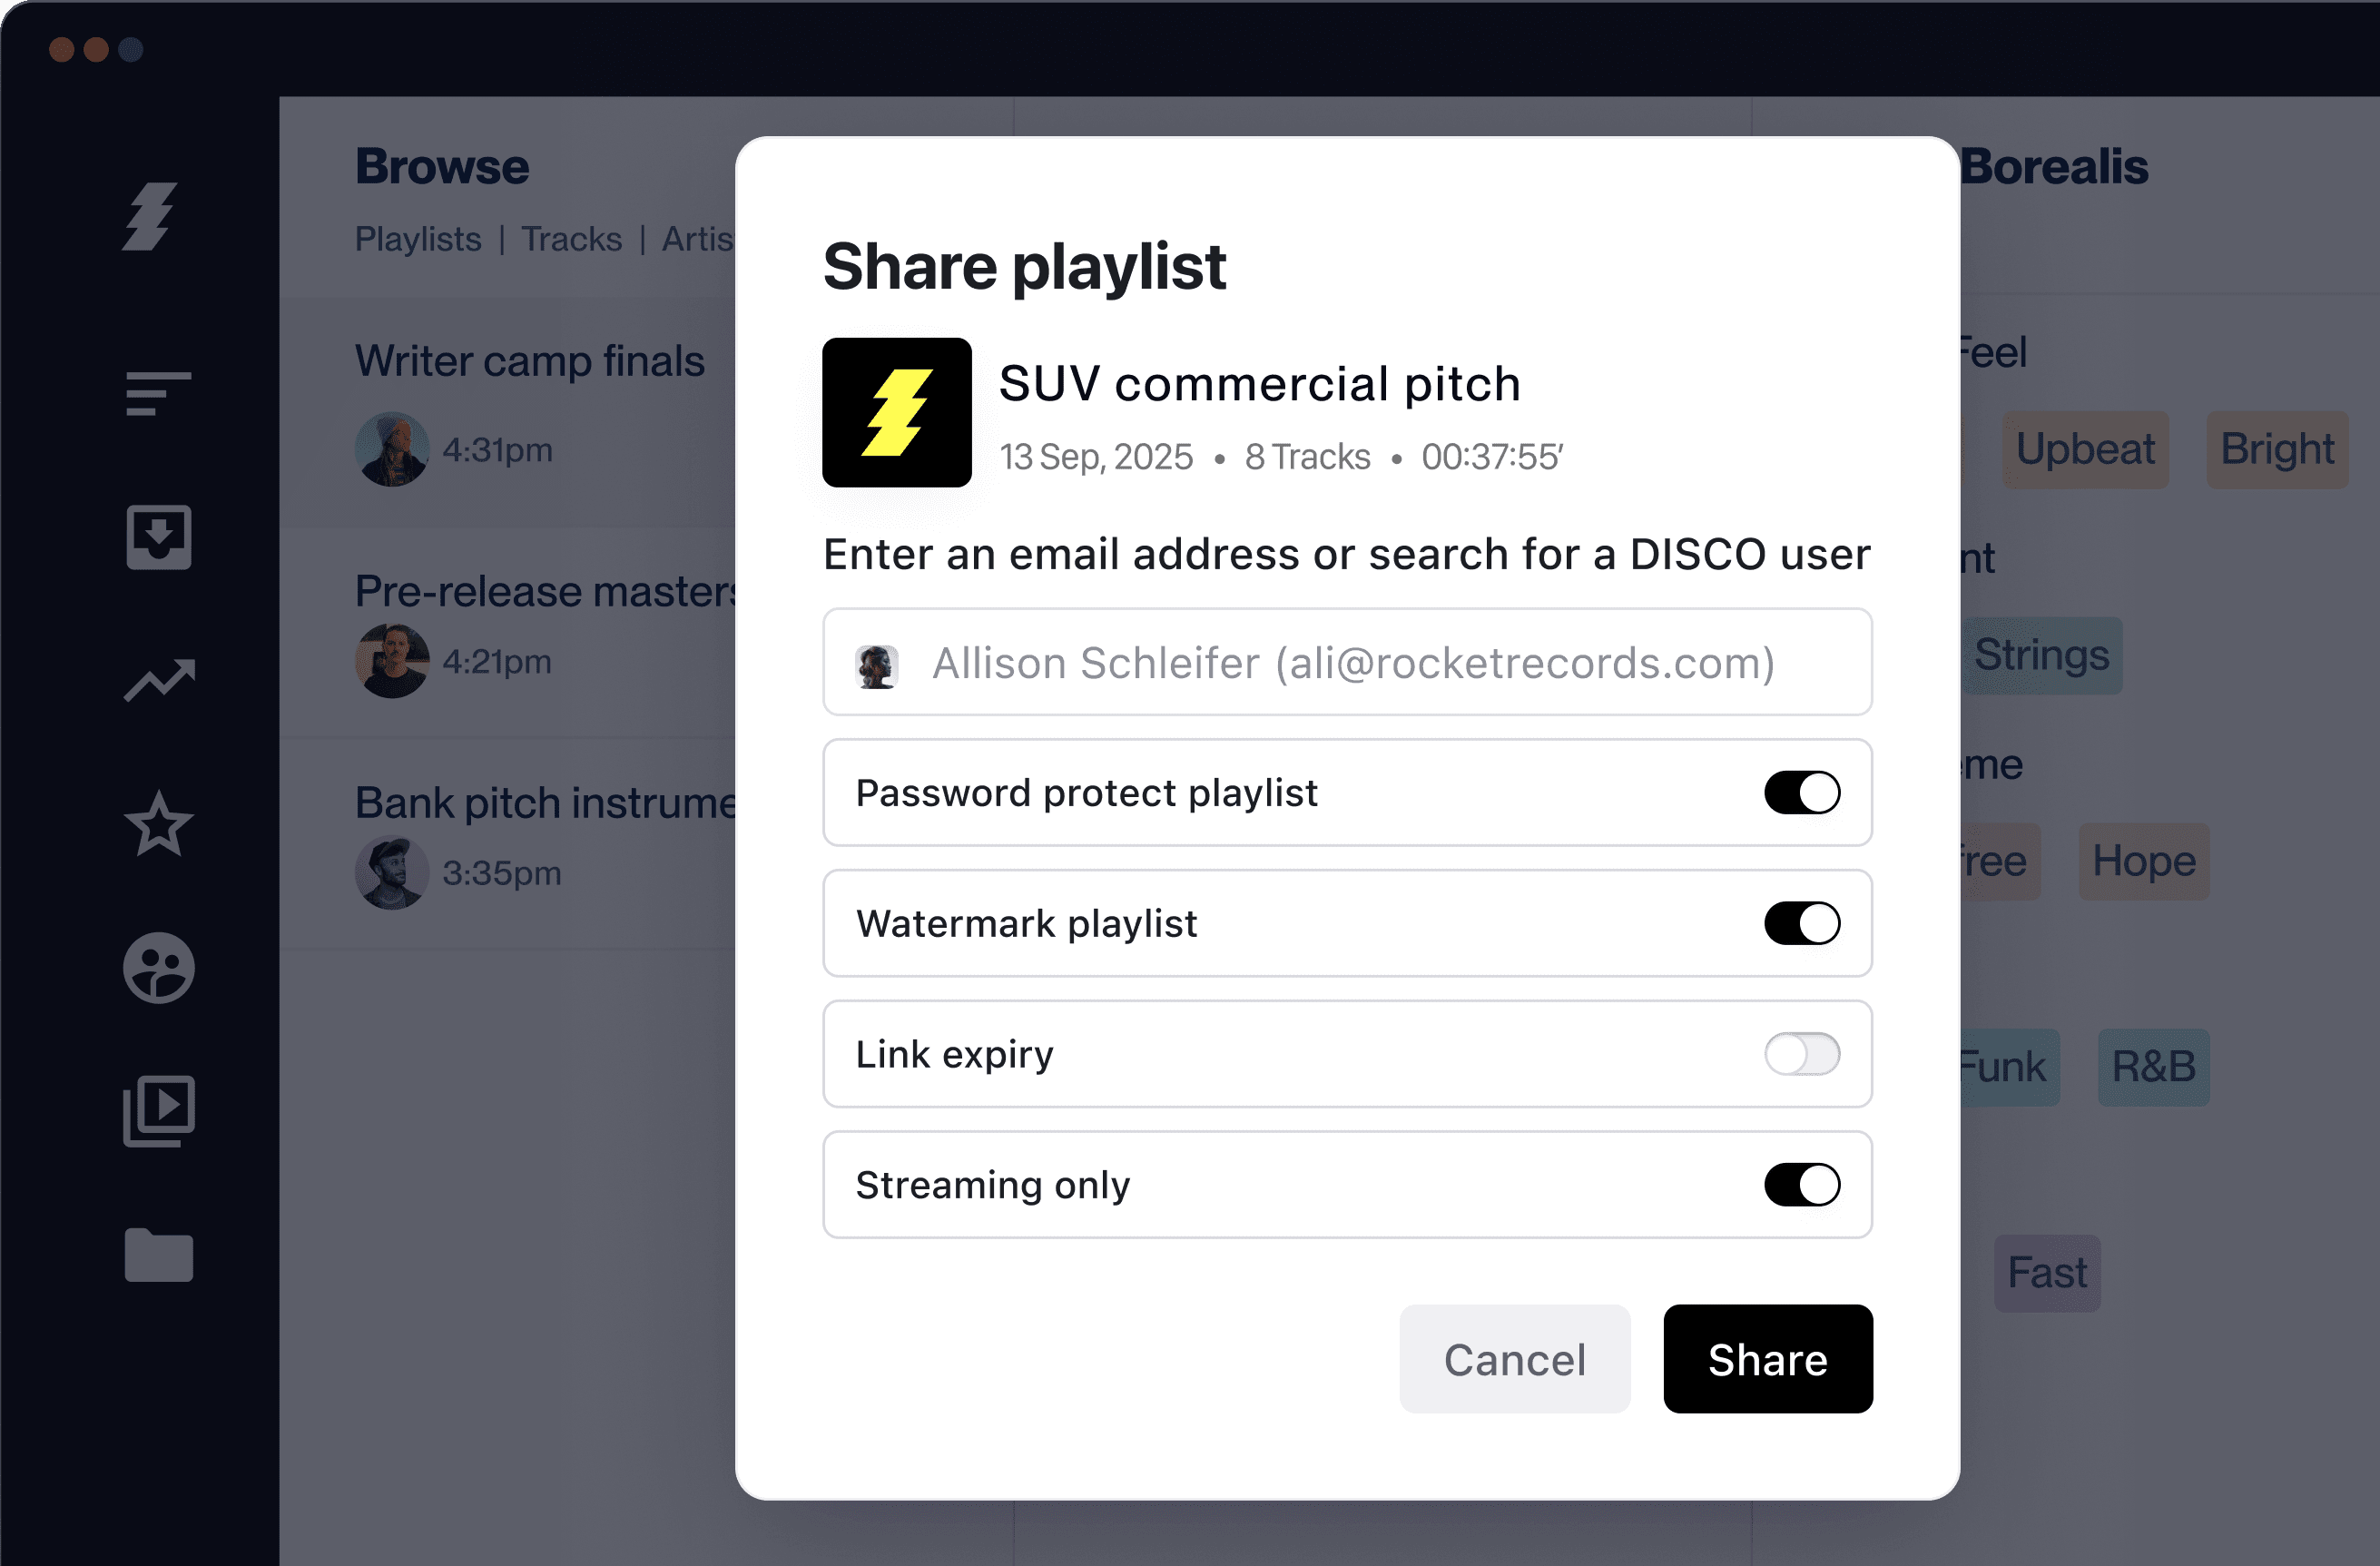Select the trending stats sidebar icon
2380x1566 pixels.
coord(158,680)
